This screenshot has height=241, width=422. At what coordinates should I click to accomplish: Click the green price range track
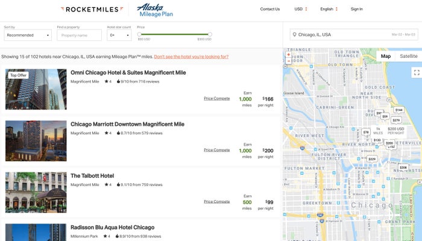coord(174,34)
